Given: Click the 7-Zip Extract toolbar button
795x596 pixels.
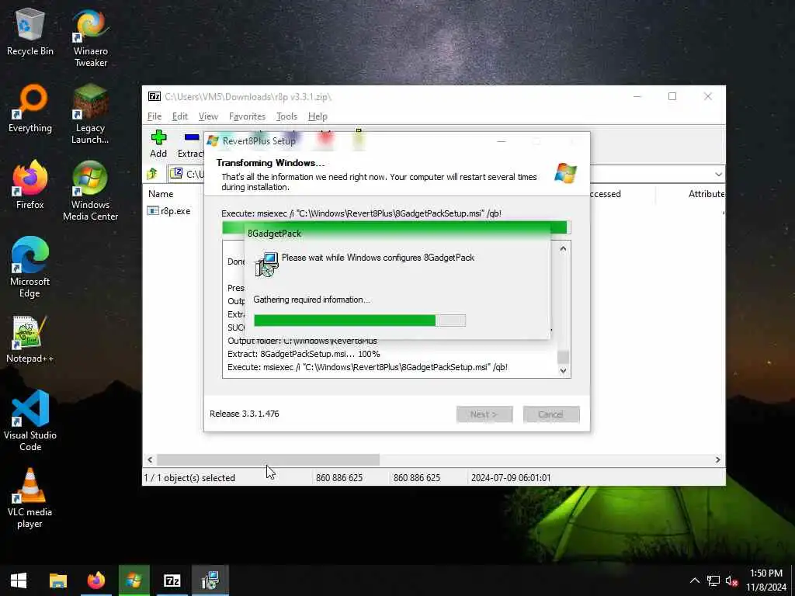Looking at the screenshot, I should pyautogui.click(x=191, y=144).
